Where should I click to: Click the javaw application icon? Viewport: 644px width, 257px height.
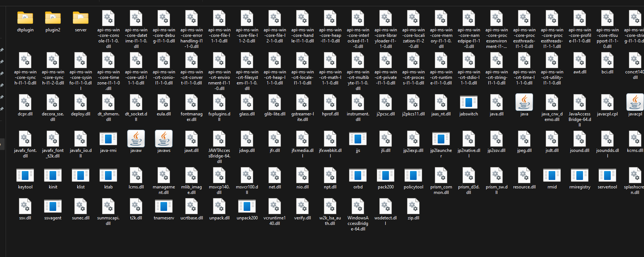click(x=136, y=139)
